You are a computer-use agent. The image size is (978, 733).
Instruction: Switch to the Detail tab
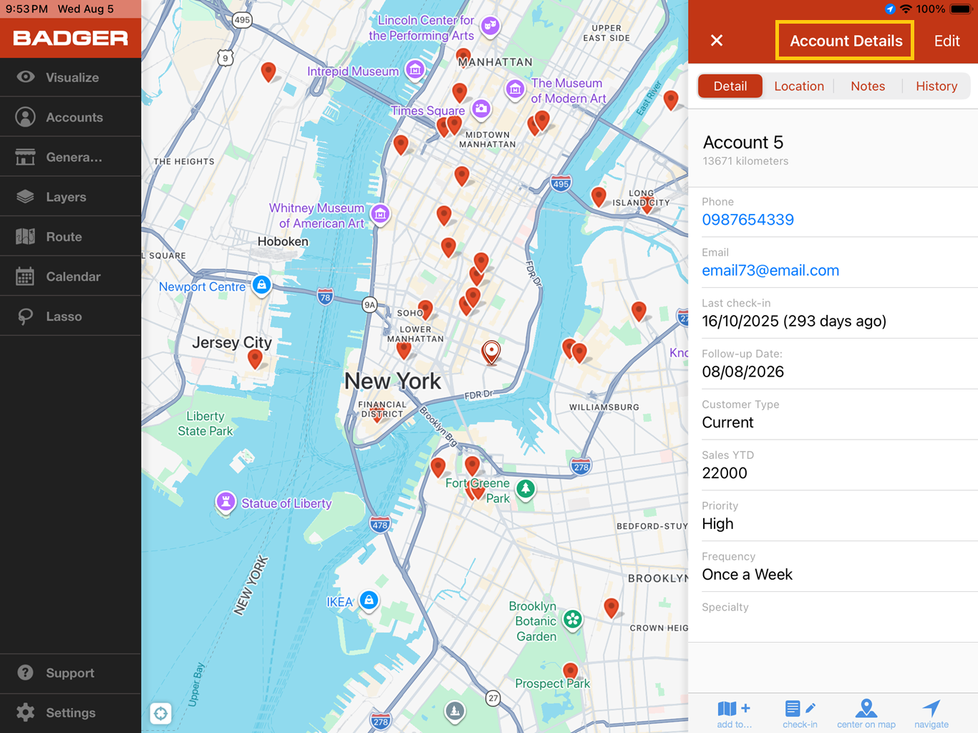(x=730, y=86)
